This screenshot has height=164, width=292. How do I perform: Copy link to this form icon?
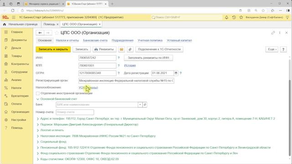pos(273,33)
